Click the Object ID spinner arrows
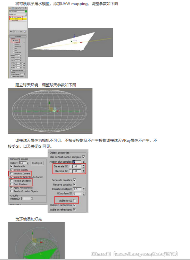The width and height of the screenshot is (190, 260). coord(32,199)
